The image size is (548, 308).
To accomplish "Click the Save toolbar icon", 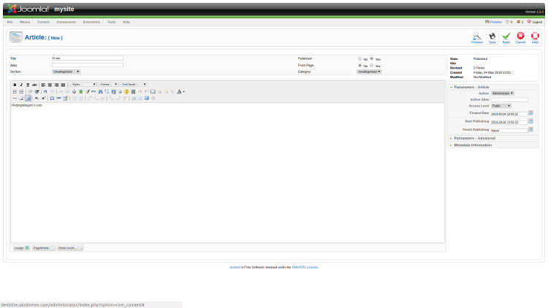I will pyautogui.click(x=492, y=36).
